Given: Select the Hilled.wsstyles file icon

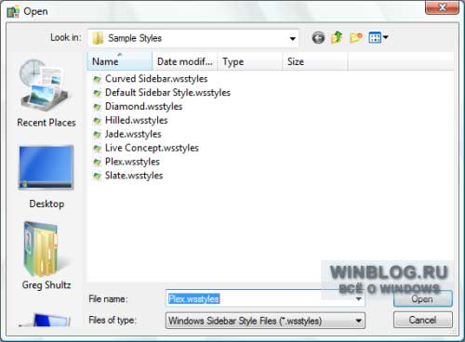Looking at the screenshot, I should pos(98,121).
